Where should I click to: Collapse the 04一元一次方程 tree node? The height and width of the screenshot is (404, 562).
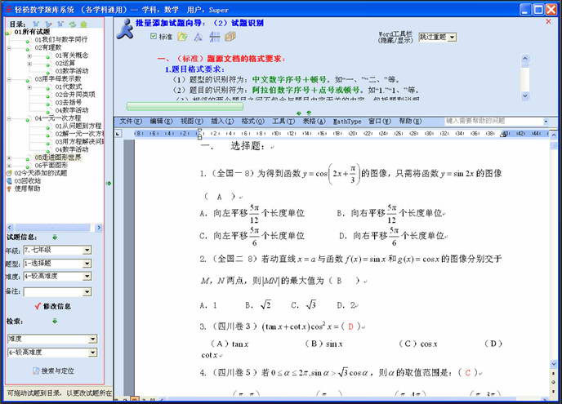9,118
